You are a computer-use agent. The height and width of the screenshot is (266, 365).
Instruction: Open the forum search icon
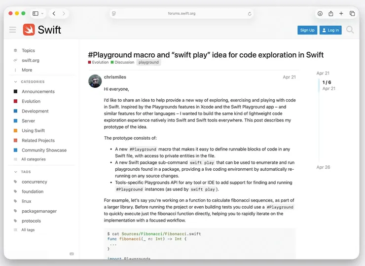pos(350,30)
